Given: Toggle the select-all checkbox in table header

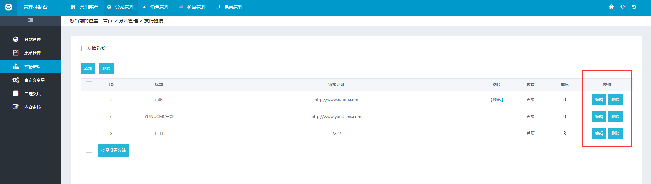Looking at the screenshot, I should [89, 84].
